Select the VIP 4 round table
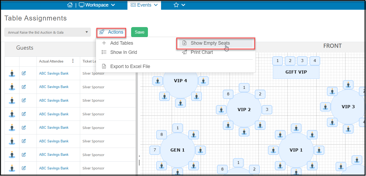 pos(181,81)
